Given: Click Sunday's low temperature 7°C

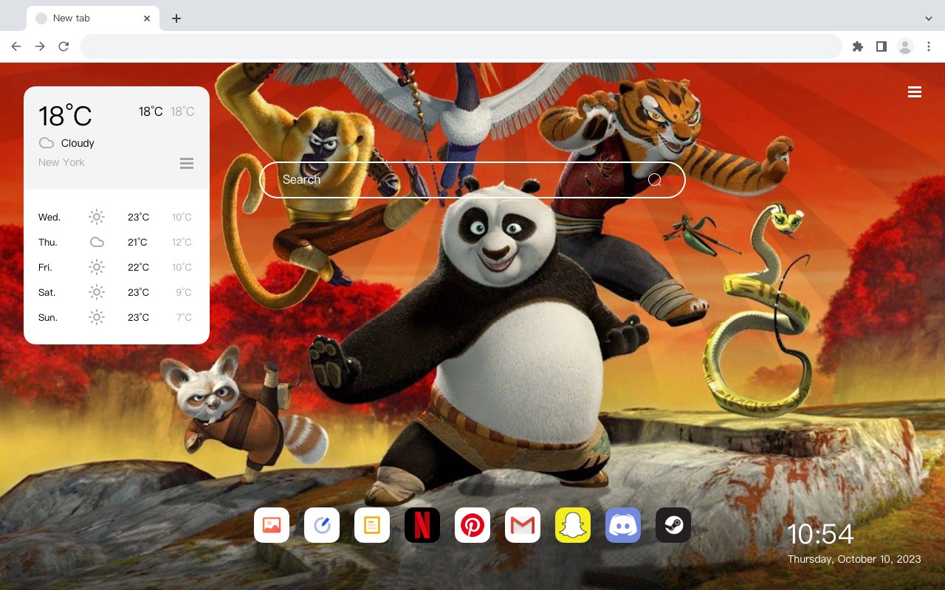Looking at the screenshot, I should pos(184,317).
